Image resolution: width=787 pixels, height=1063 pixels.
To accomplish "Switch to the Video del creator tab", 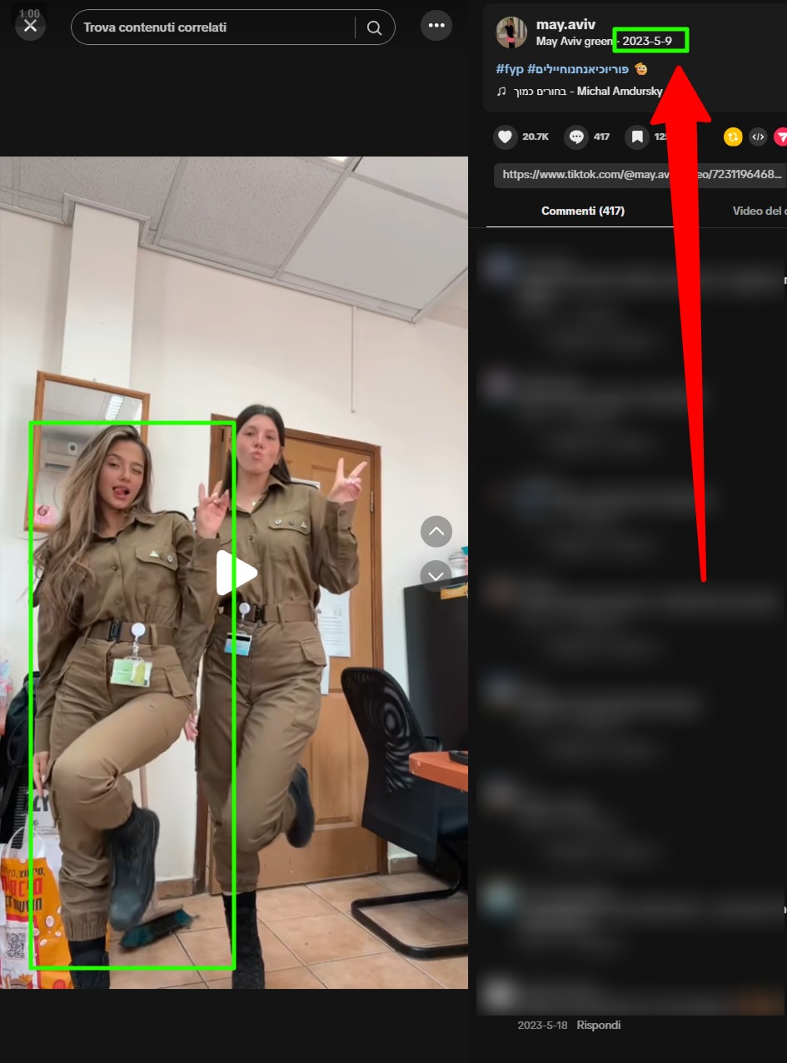I will click(758, 211).
